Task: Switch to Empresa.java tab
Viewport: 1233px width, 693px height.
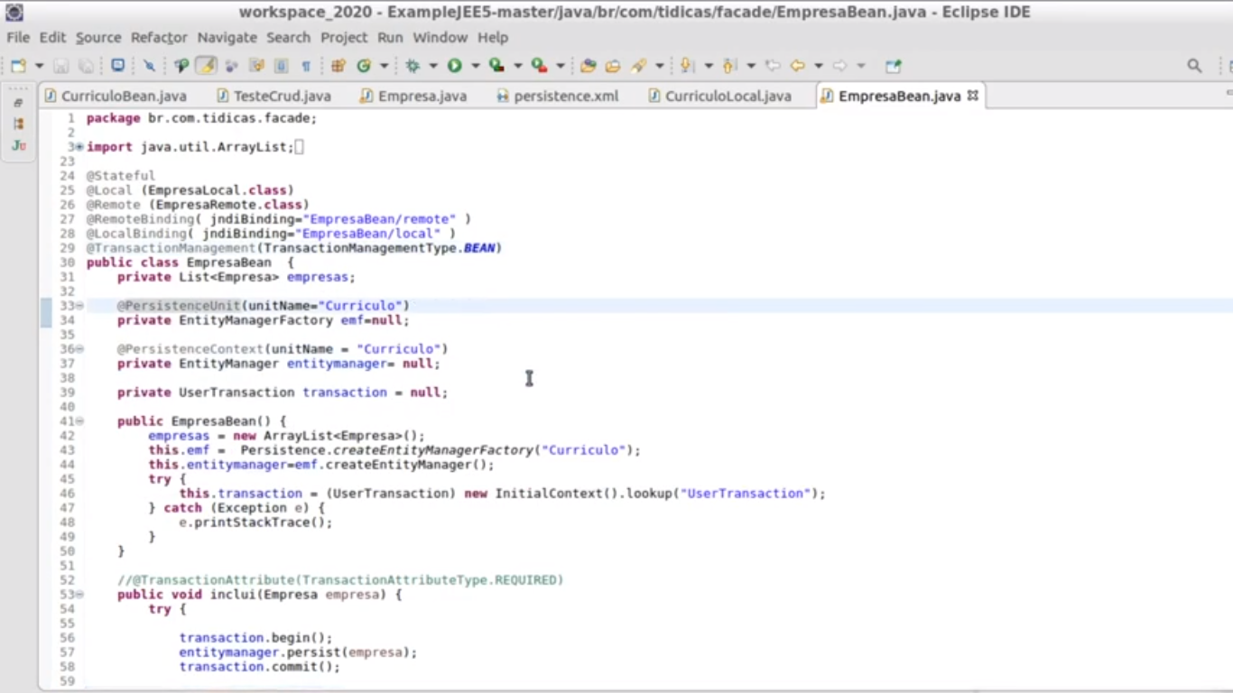Action: [413, 96]
